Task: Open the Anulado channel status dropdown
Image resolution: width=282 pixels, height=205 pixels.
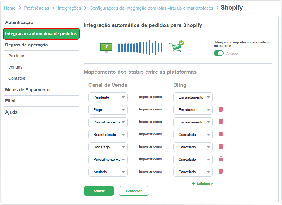Action: 108,172
